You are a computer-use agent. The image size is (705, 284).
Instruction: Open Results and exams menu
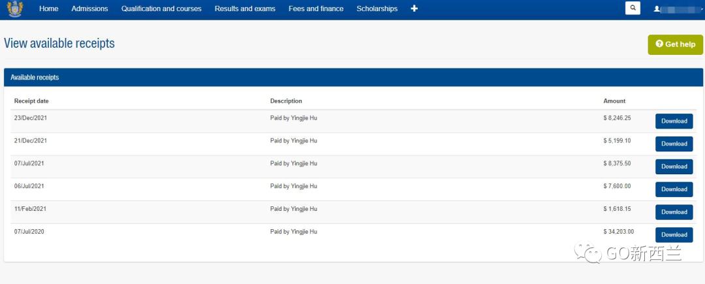(x=245, y=8)
